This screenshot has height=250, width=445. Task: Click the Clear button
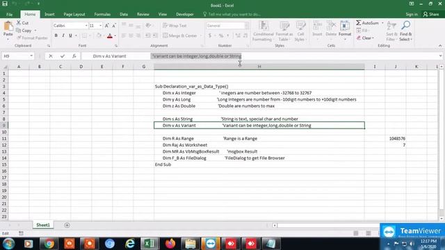tap(365, 37)
